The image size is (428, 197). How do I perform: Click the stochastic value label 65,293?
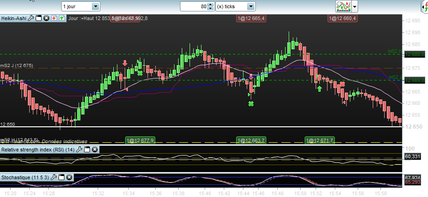[x=412, y=181]
